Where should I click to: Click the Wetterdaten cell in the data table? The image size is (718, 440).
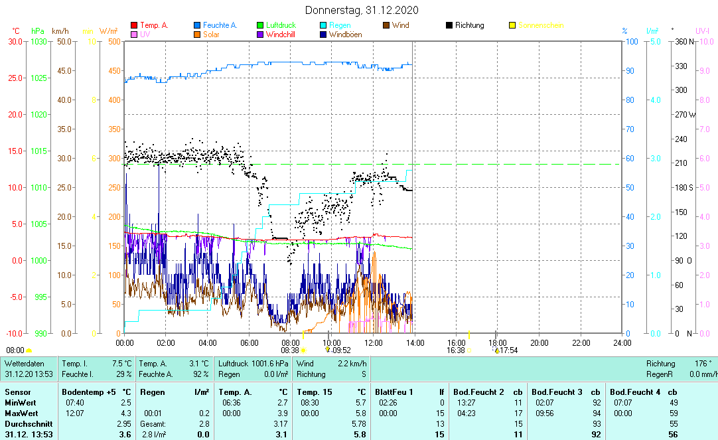[24, 364]
